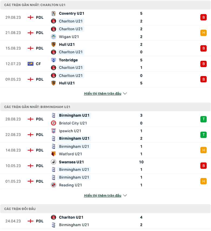Expand more Charlton U21 matches via the chevron

tap(125, 93)
